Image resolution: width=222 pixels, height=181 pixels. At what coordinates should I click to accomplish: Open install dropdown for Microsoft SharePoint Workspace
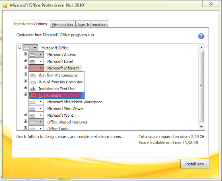tap(41, 102)
